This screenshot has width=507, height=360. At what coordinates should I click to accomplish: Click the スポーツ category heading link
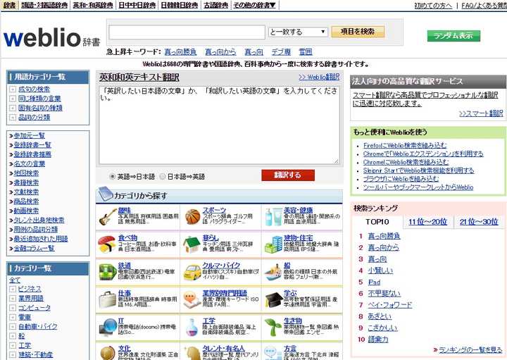pyautogui.click(x=214, y=210)
